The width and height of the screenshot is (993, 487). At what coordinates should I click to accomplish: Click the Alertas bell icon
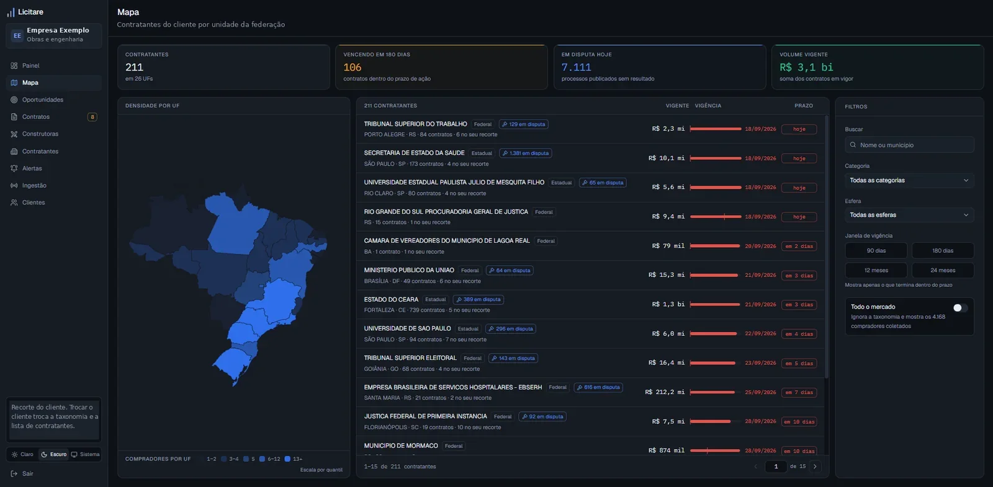14,169
